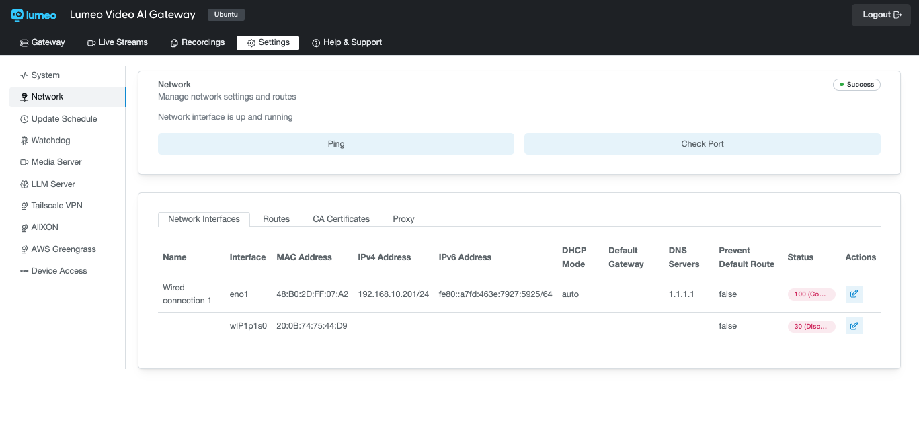Screen dimensions: 919x437
Task: Click the Lumeo Video AI Gateway title
Action: (x=132, y=15)
